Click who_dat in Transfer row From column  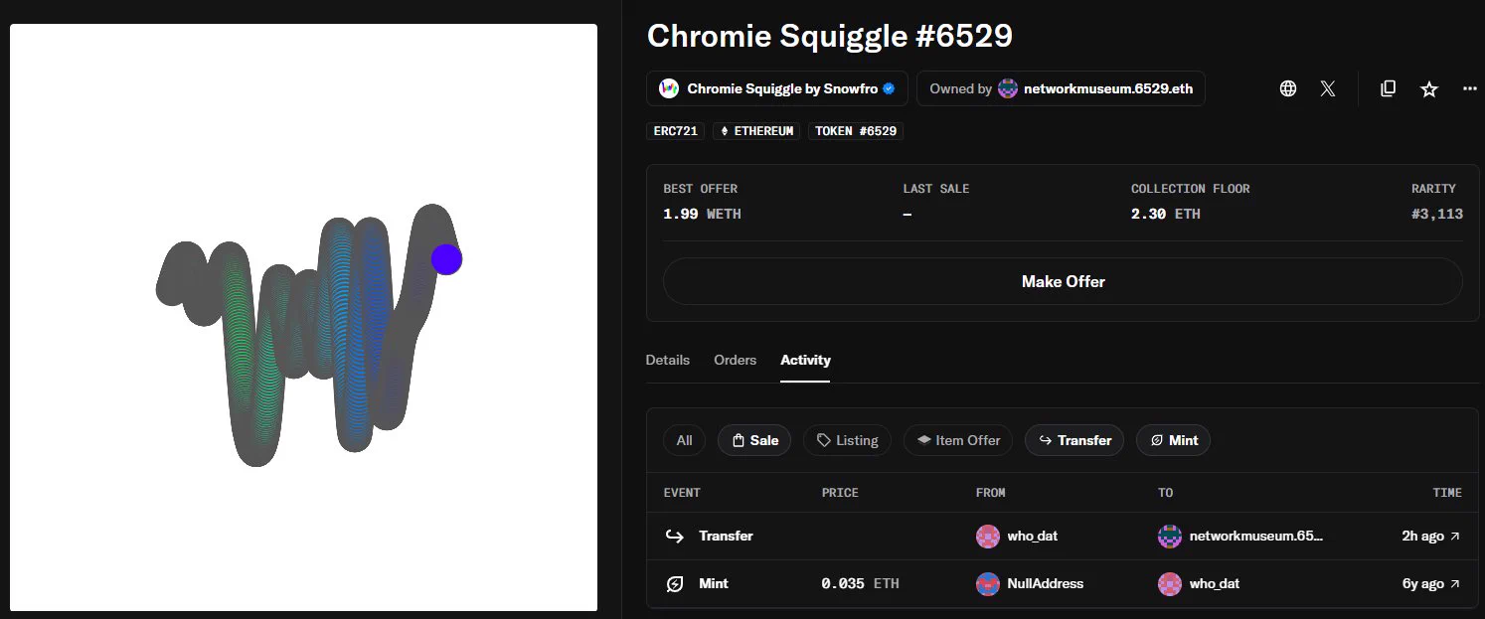1032,536
